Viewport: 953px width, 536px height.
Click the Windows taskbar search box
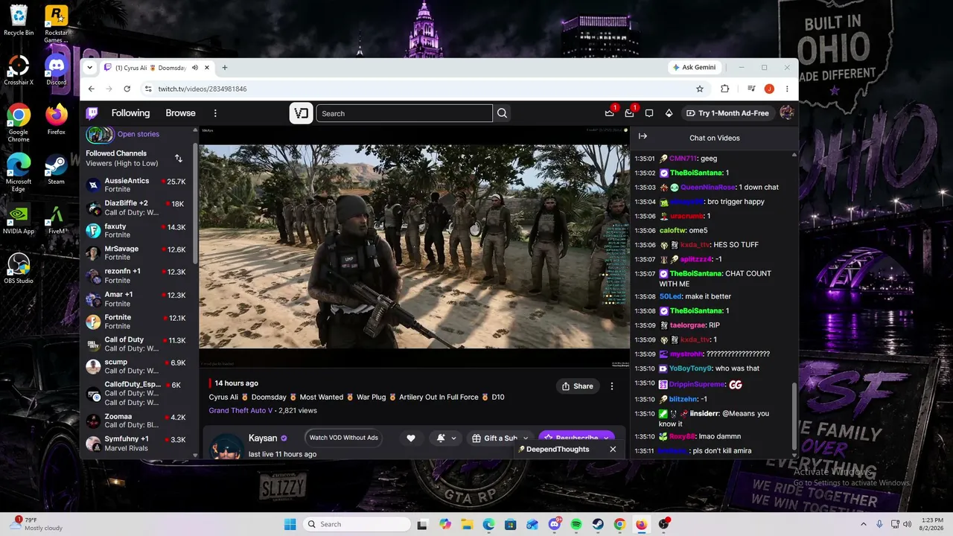coord(357,524)
